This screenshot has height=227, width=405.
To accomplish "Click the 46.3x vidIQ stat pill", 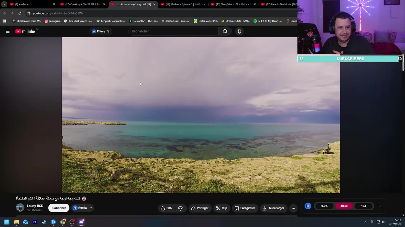I will pyautogui.click(x=344, y=206).
